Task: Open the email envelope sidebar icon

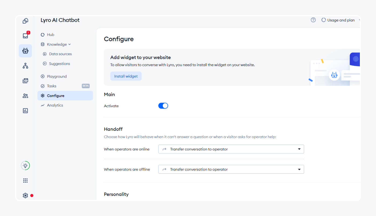Action: click(25, 81)
